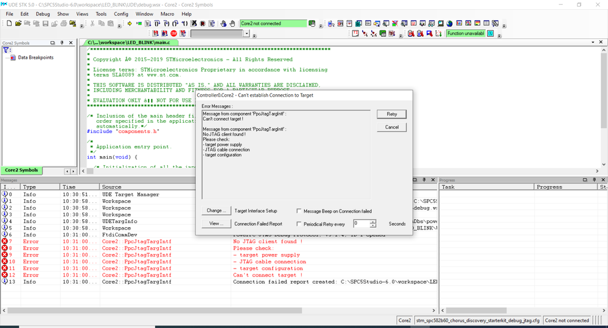Open the editor tab list dropdown arrow

tap(593, 42)
